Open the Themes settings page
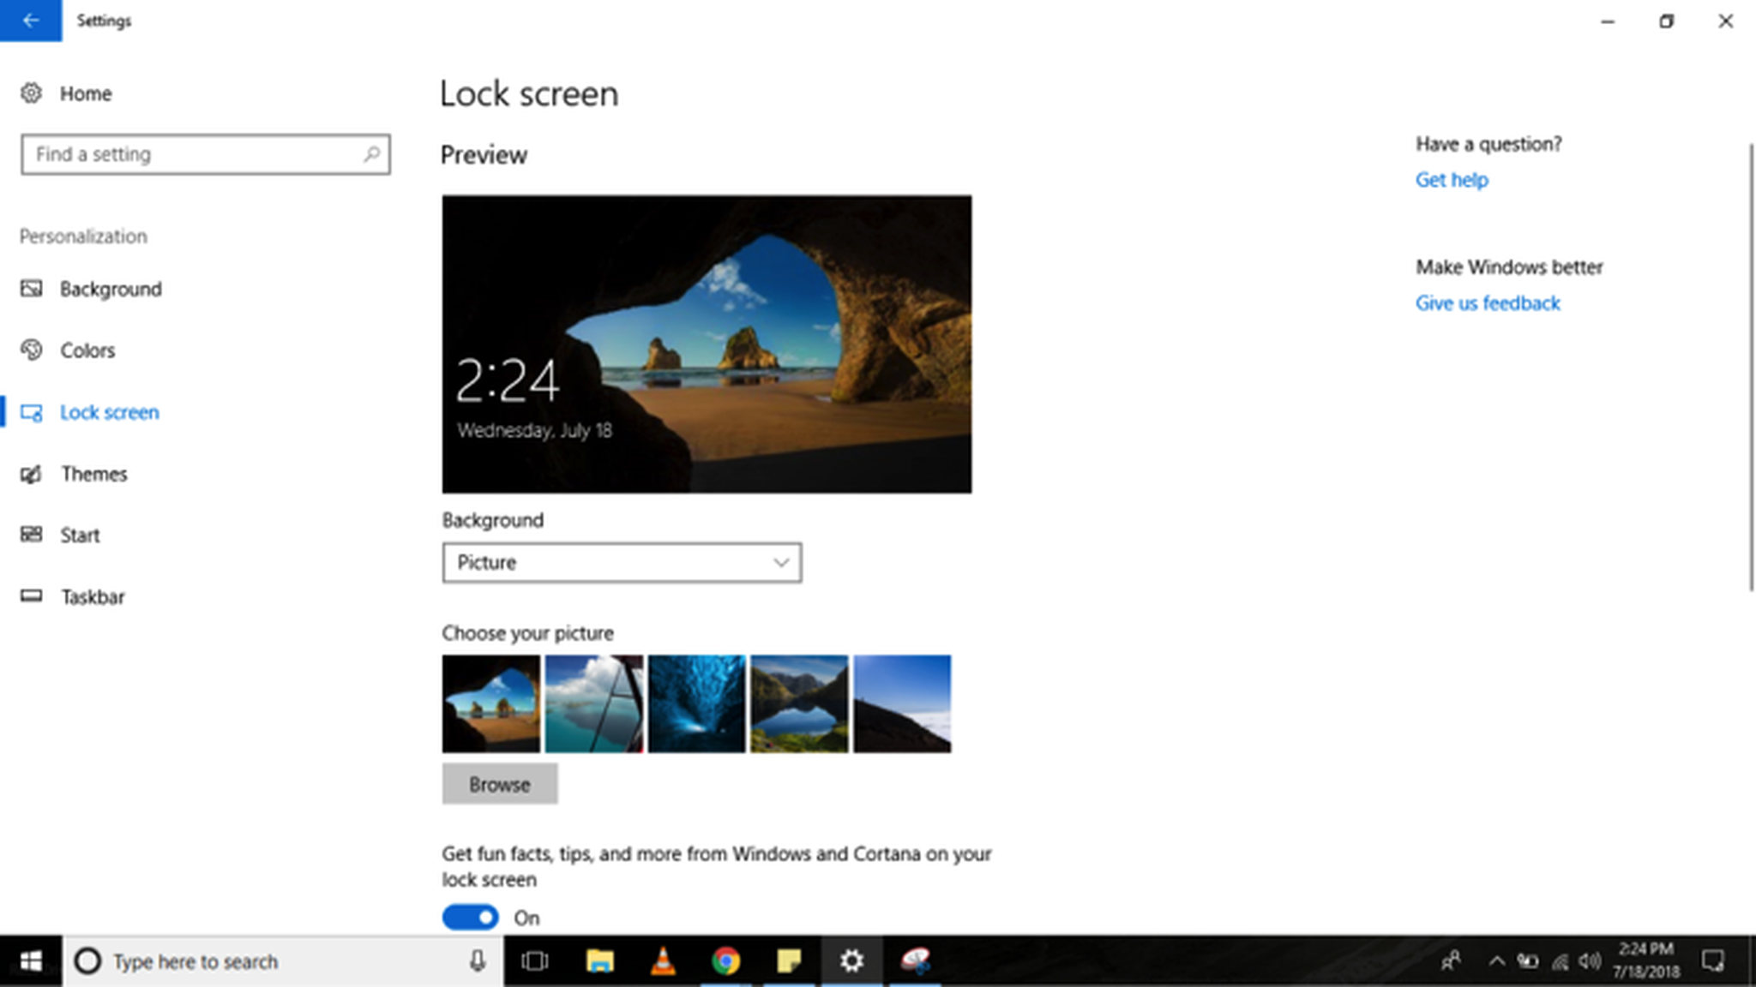 pyautogui.click(x=93, y=473)
